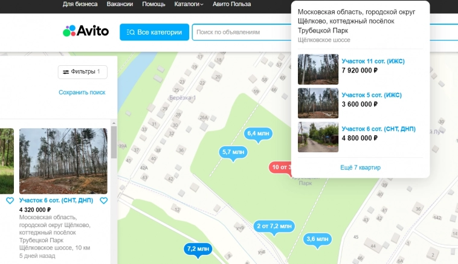Open the Авито Польза menu item
The height and width of the screenshot is (264, 458).
pos(231,4)
